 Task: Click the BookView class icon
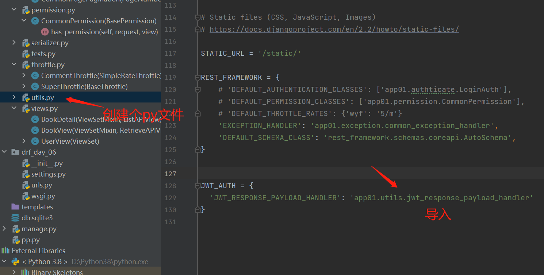point(35,130)
